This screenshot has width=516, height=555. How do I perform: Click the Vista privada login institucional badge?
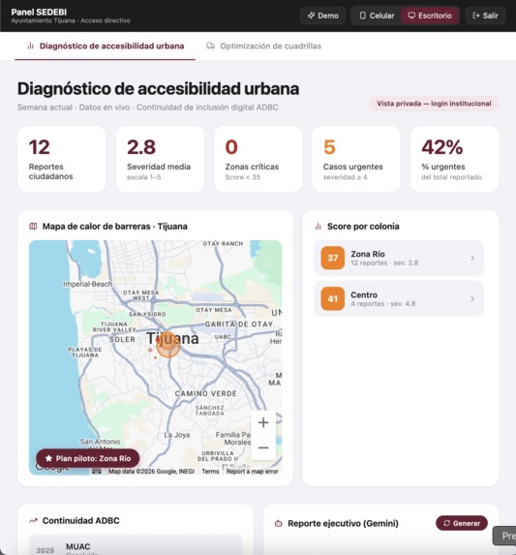[434, 104]
